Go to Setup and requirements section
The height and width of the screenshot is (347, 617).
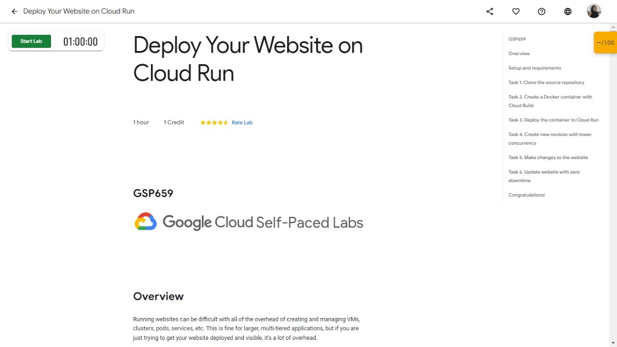535,68
